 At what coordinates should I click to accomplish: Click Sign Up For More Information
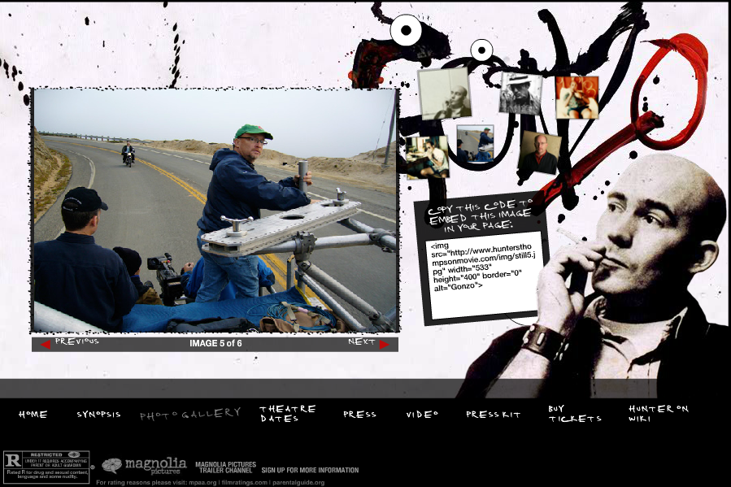(310, 470)
